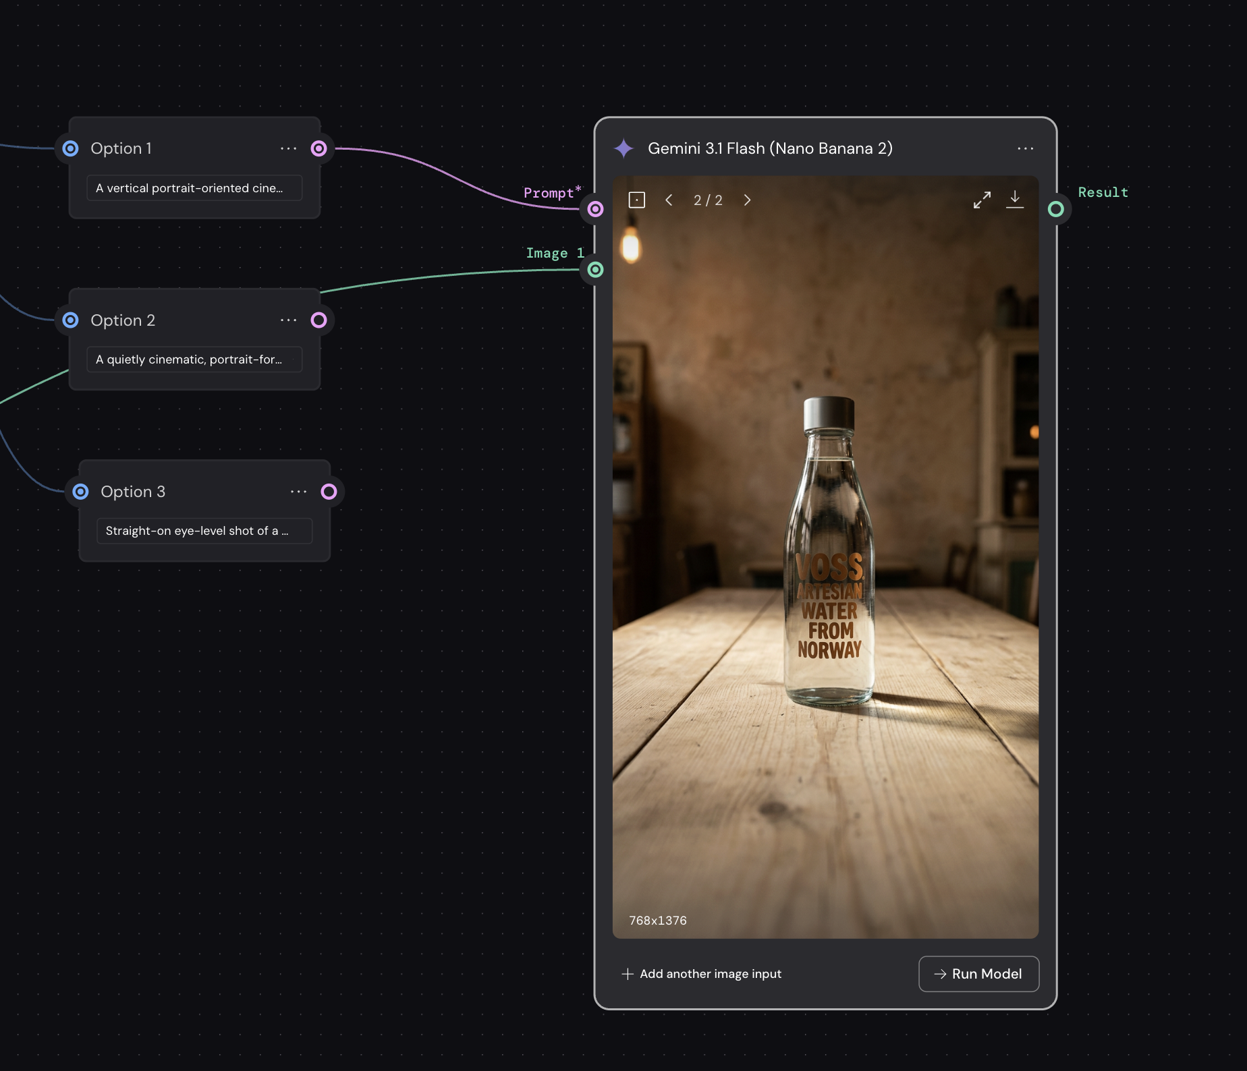The height and width of the screenshot is (1071, 1247).
Task: Click Add another image input
Action: [702, 974]
